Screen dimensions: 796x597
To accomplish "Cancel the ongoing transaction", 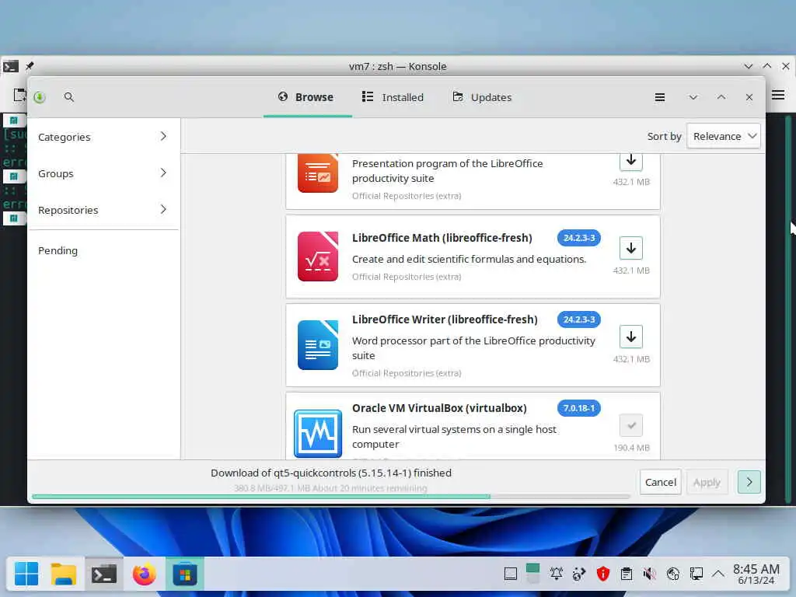I will pos(661,482).
